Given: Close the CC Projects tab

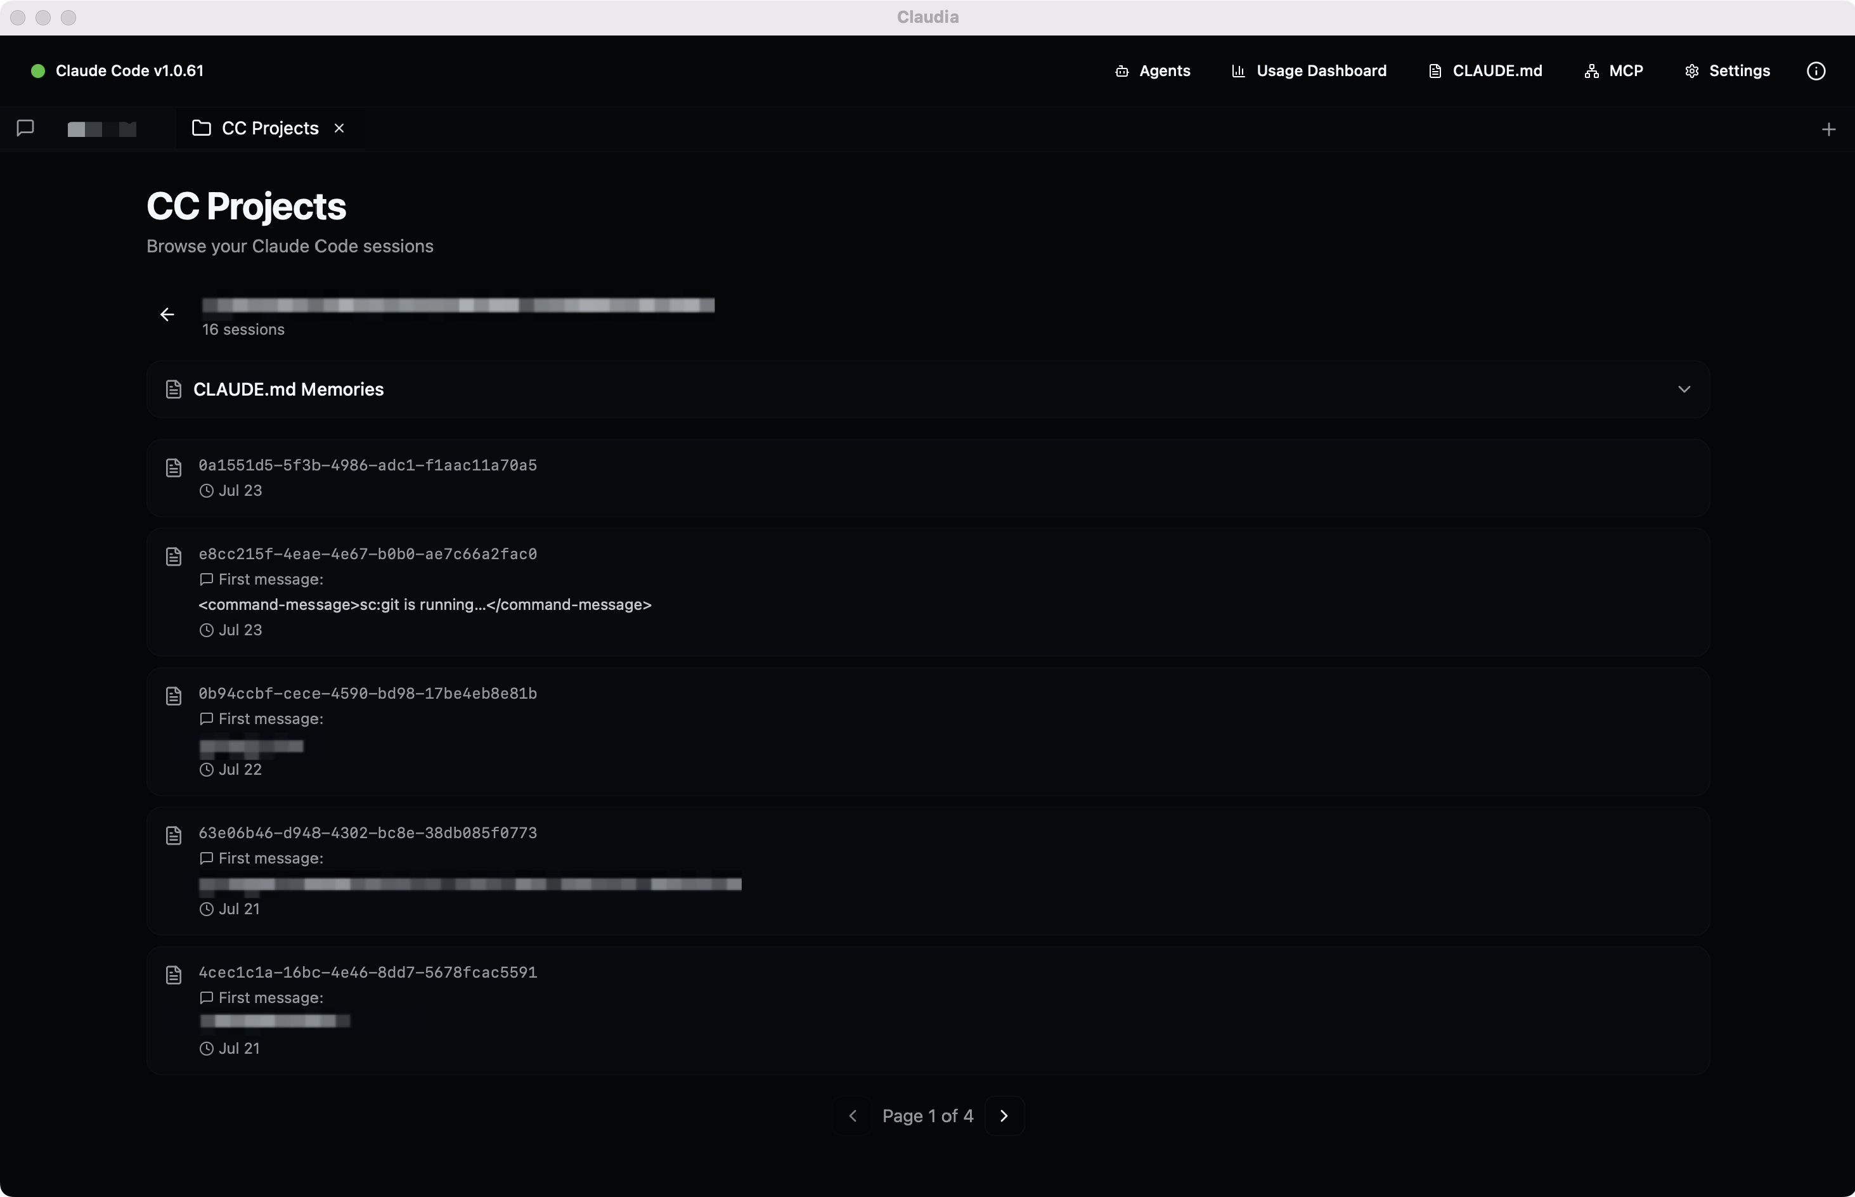Looking at the screenshot, I should click(339, 128).
